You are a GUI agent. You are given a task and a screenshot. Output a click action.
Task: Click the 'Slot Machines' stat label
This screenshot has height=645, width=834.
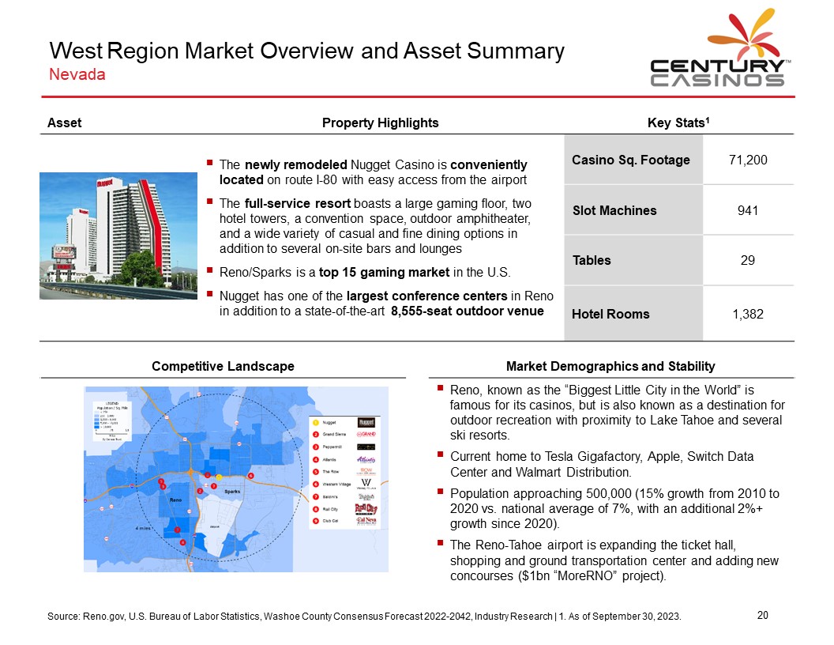click(614, 210)
